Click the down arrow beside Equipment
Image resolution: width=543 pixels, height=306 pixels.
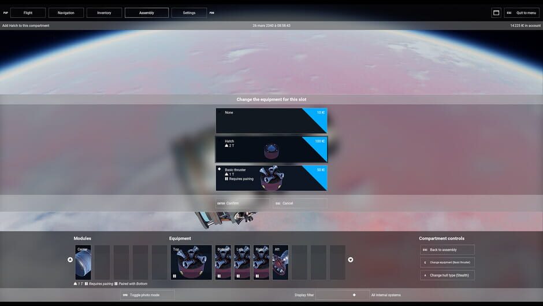coord(351,260)
